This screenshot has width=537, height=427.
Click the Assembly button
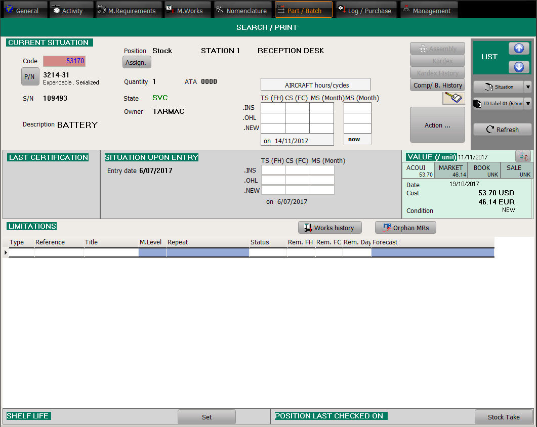click(437, 49)
